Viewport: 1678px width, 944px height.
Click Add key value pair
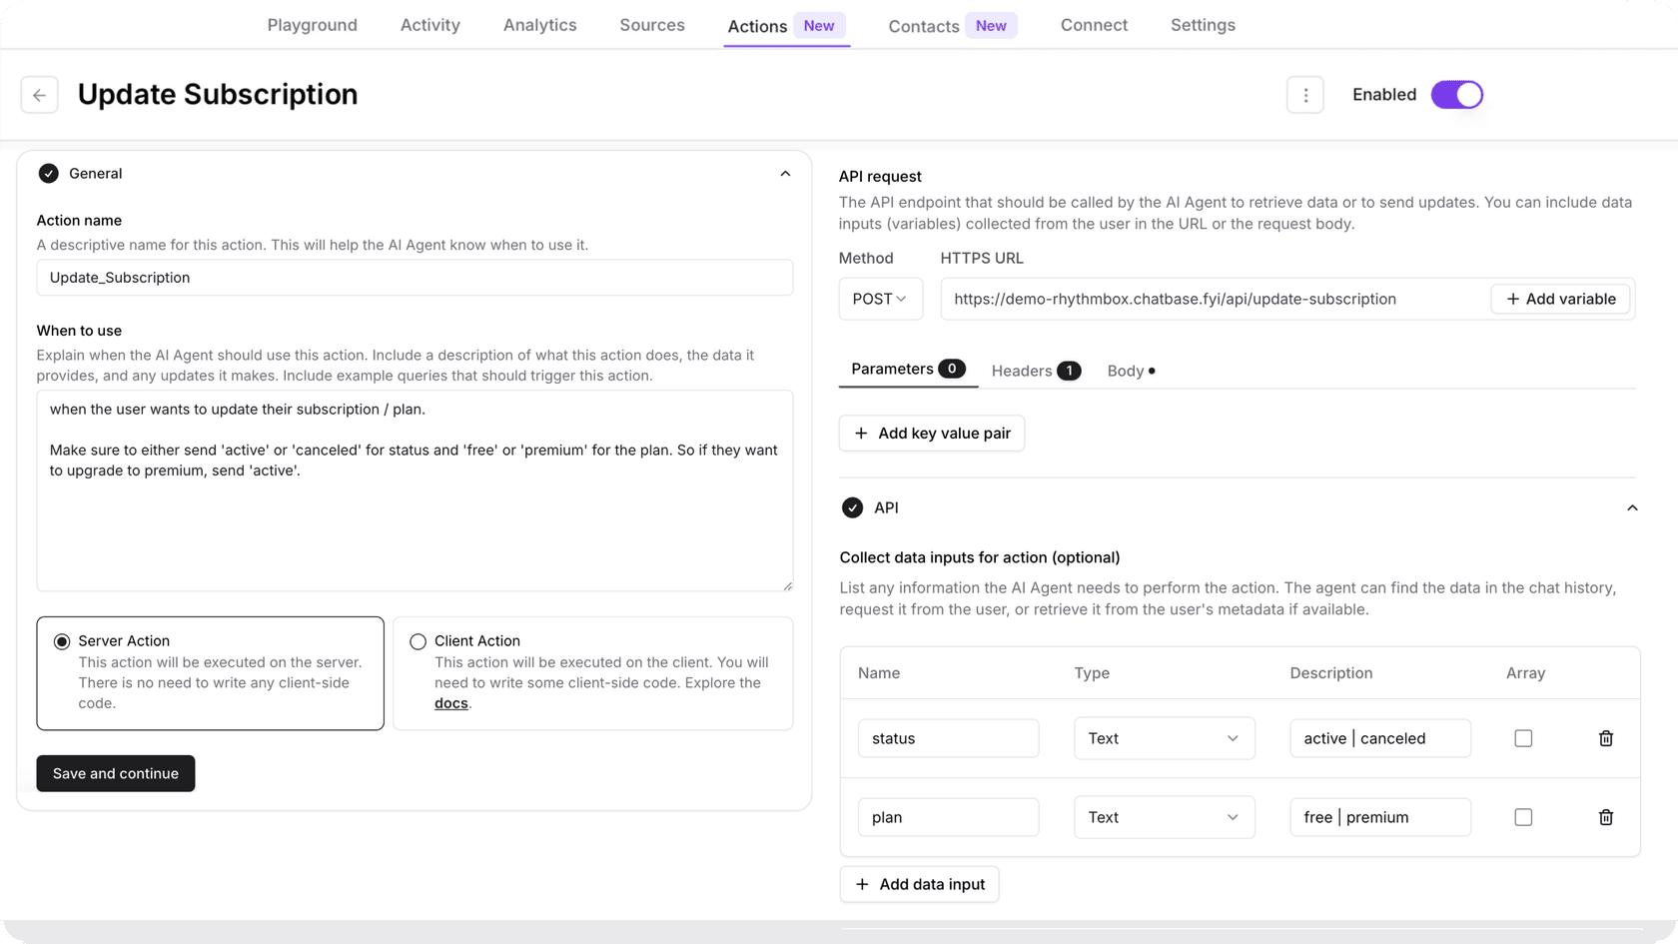pyautogui.click(x=932, y=433)
